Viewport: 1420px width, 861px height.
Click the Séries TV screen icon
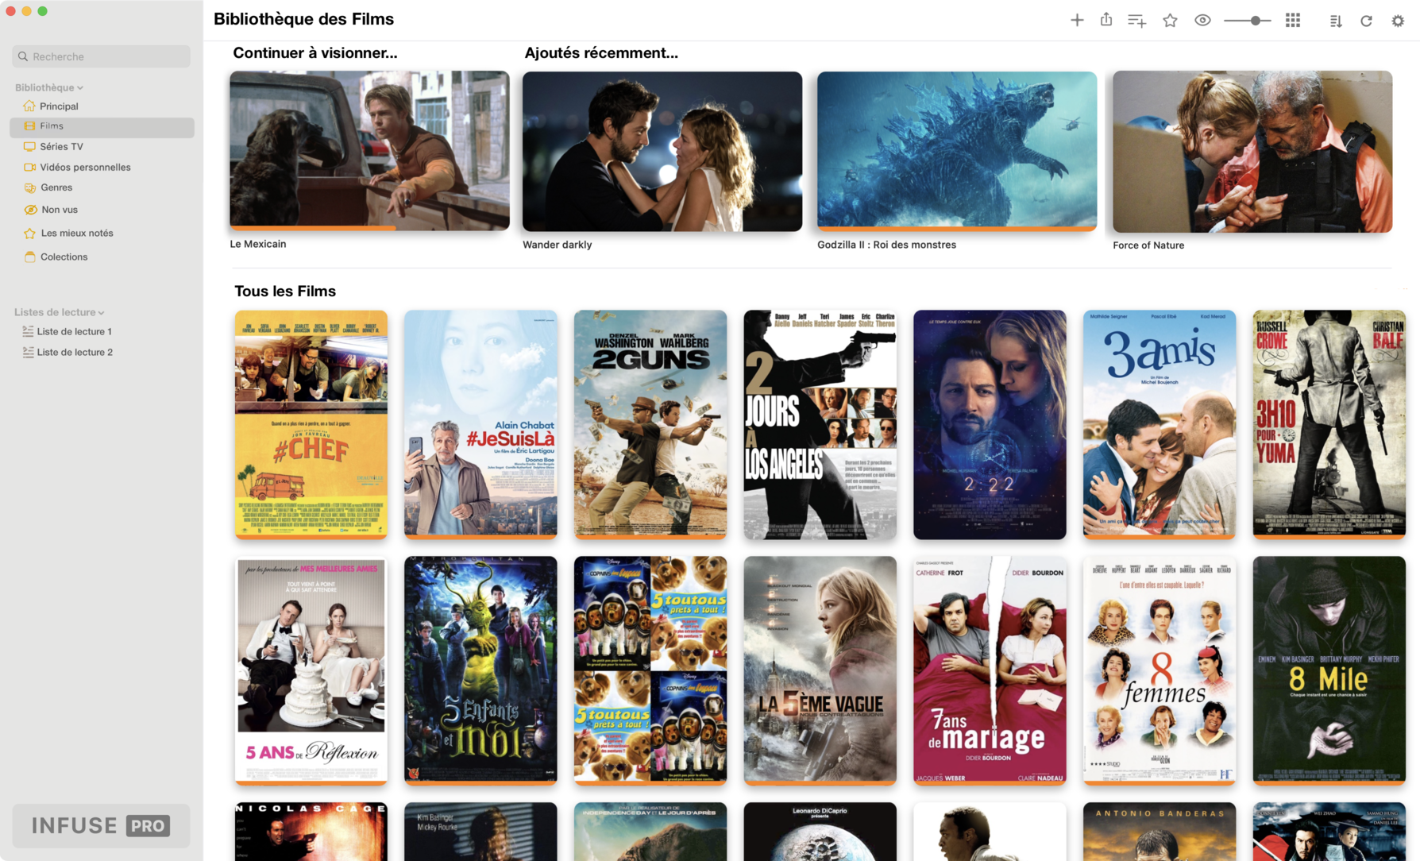(29, 147)
